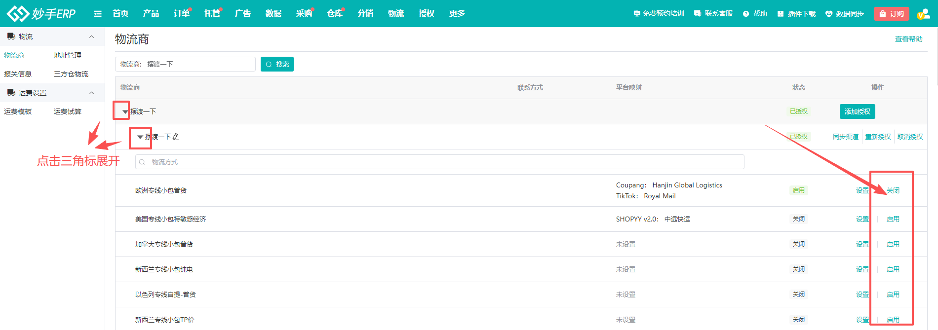Collapse the 物流 sidebar section
The height and width of the screenshot is (330, 938).
point(91,37)
